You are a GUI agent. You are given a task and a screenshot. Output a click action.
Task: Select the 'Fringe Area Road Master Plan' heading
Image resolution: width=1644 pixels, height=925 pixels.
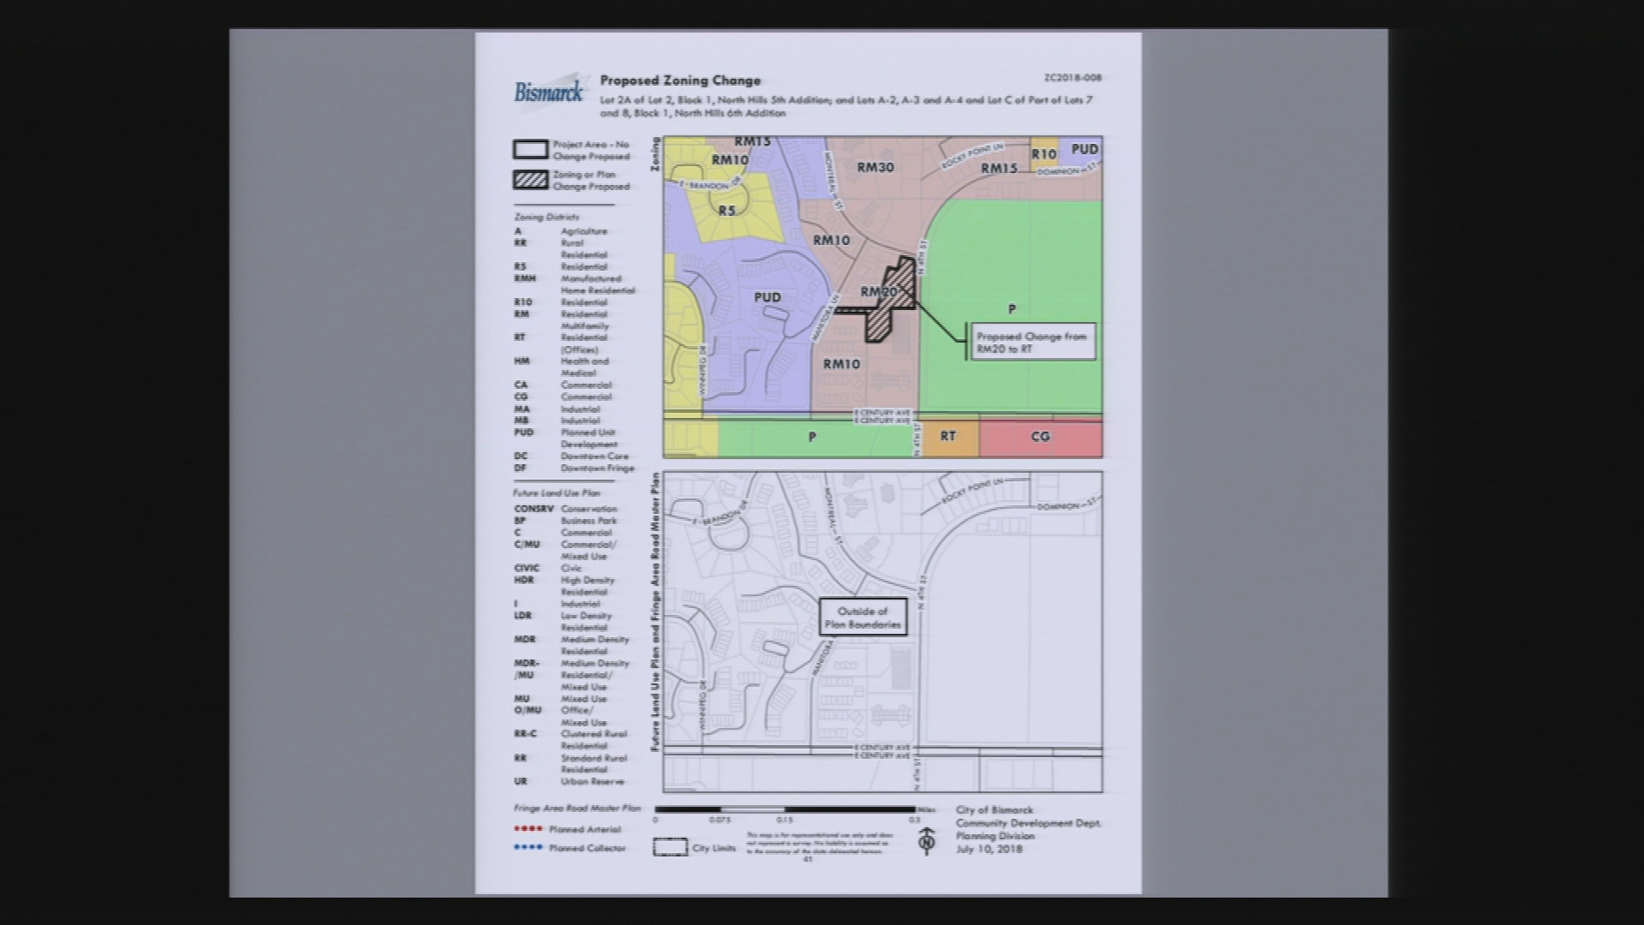click(577, 808)
